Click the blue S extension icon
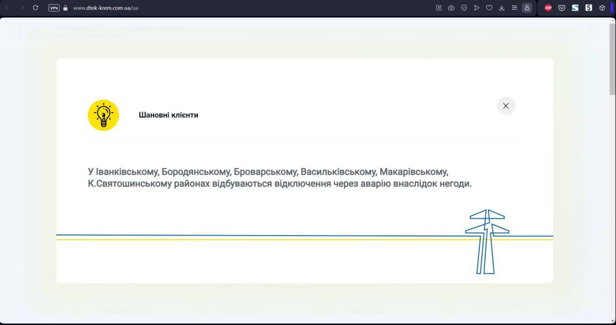Screen dimensions: 616x325 tap(575, 8)
